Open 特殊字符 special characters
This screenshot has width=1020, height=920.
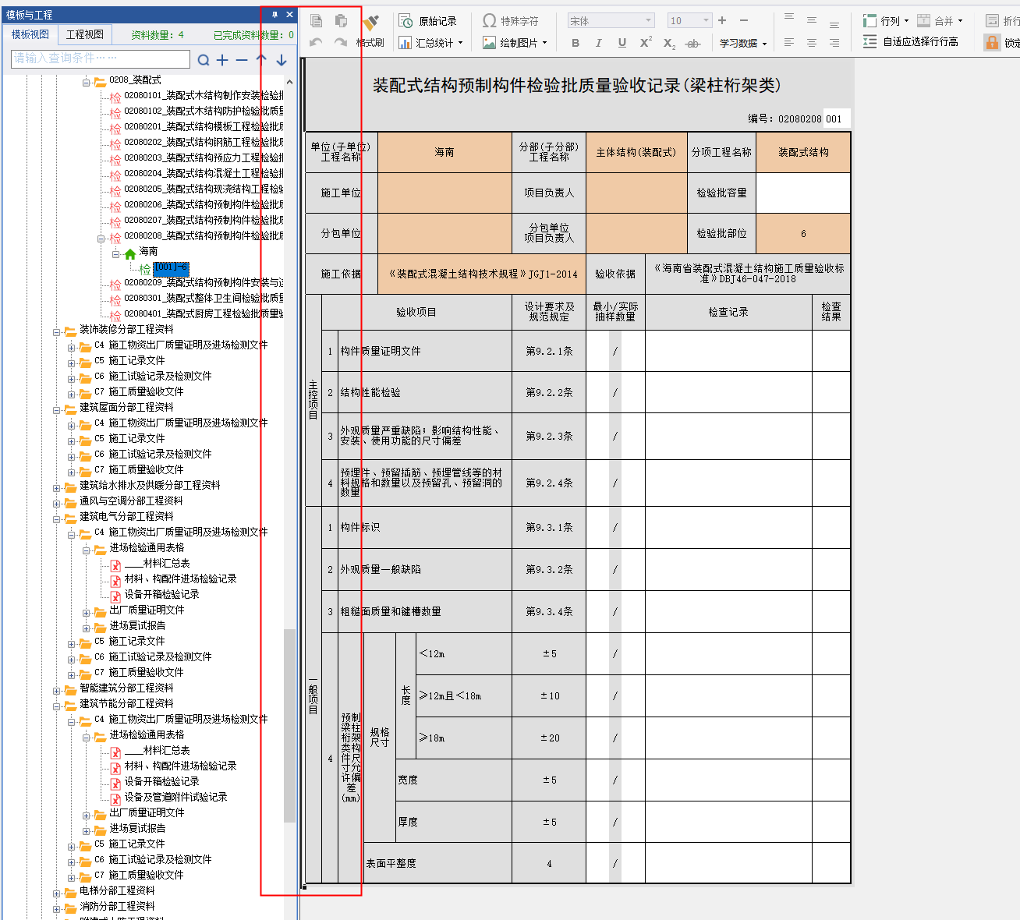click(x=511, y=21)
